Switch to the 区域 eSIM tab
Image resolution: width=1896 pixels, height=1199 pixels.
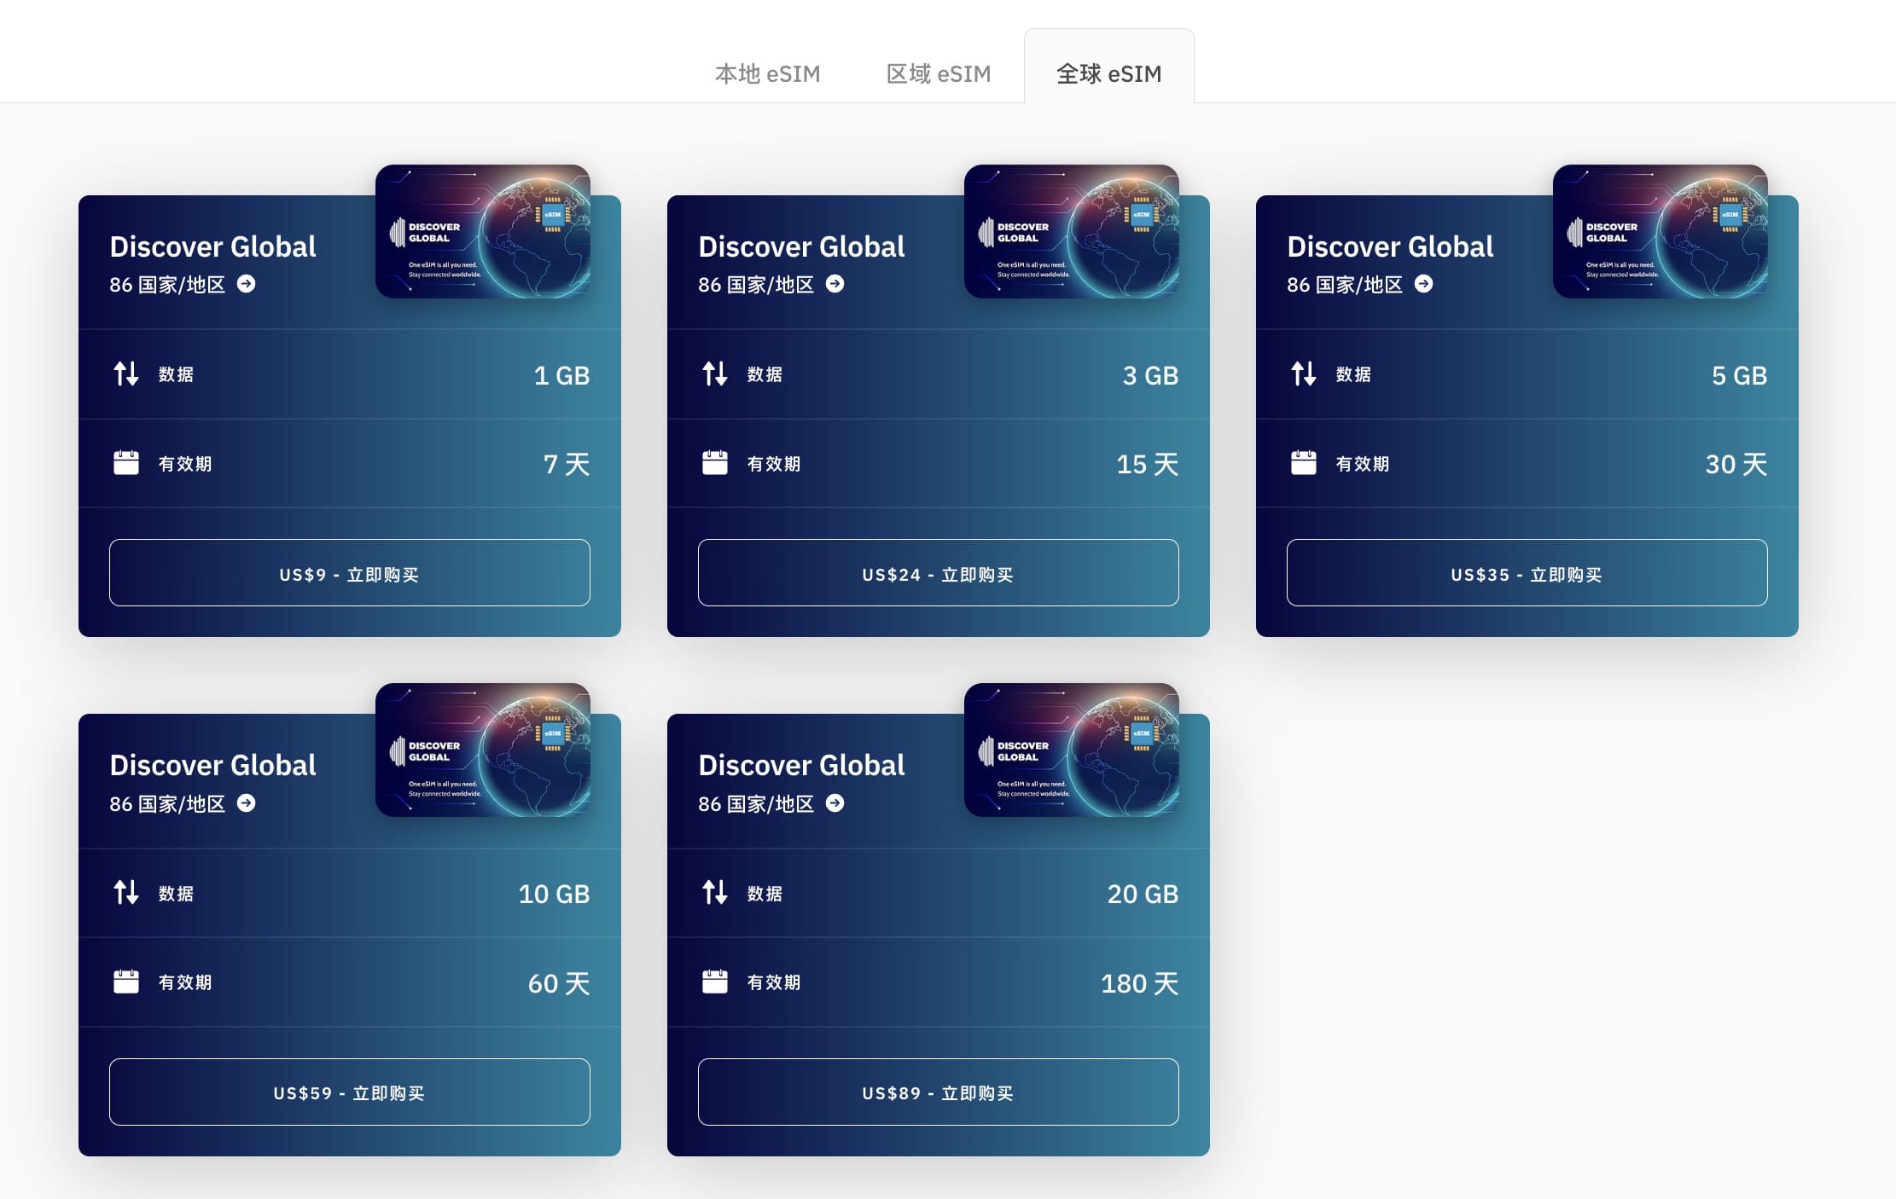tap(938, 74)
